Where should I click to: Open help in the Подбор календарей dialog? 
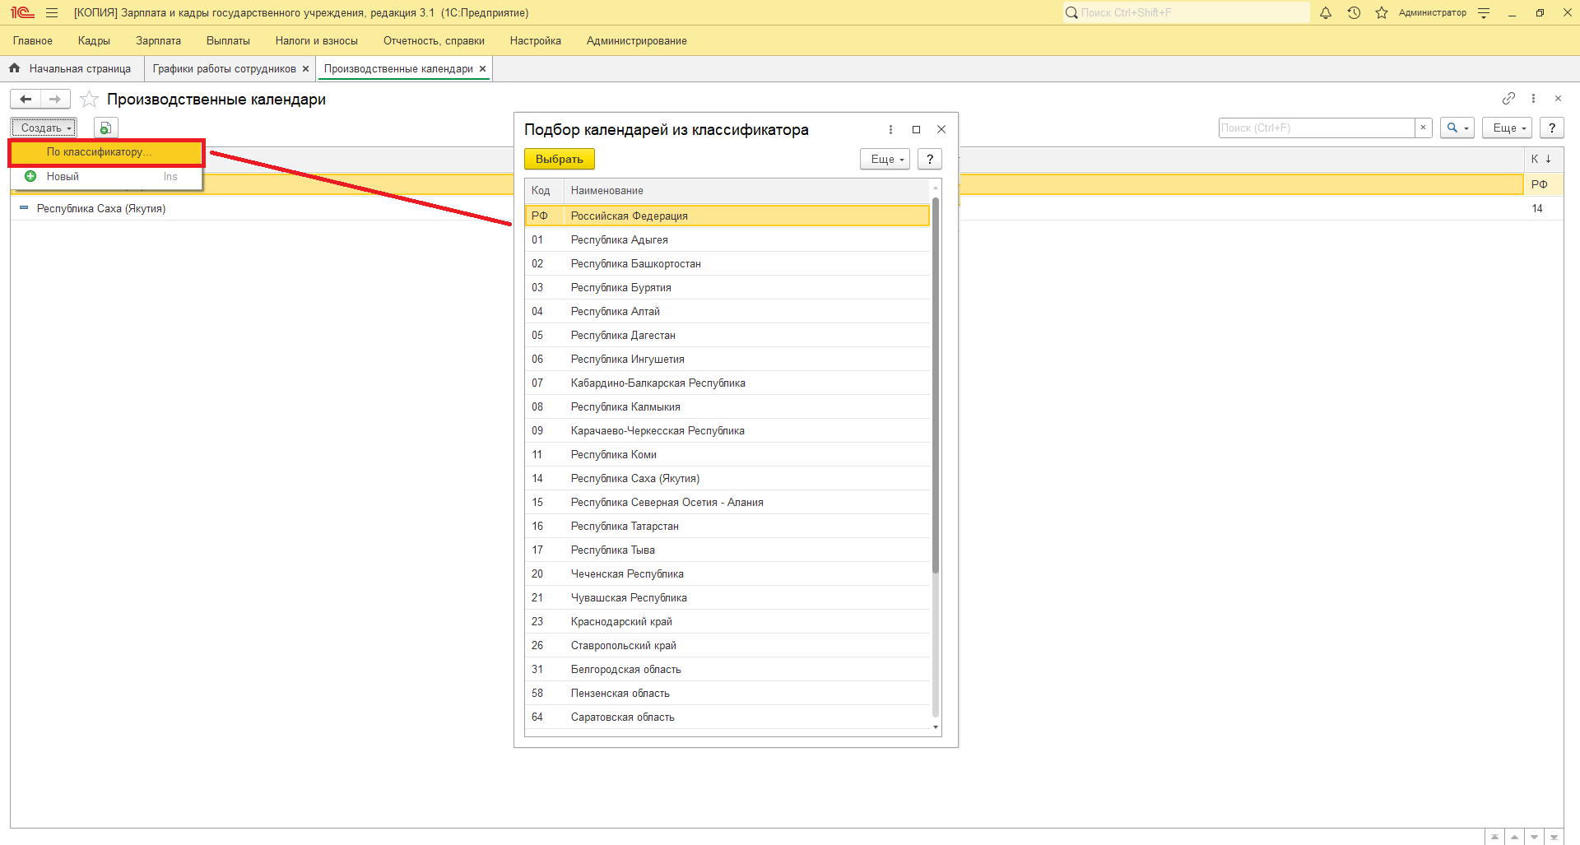click(930, 159)
